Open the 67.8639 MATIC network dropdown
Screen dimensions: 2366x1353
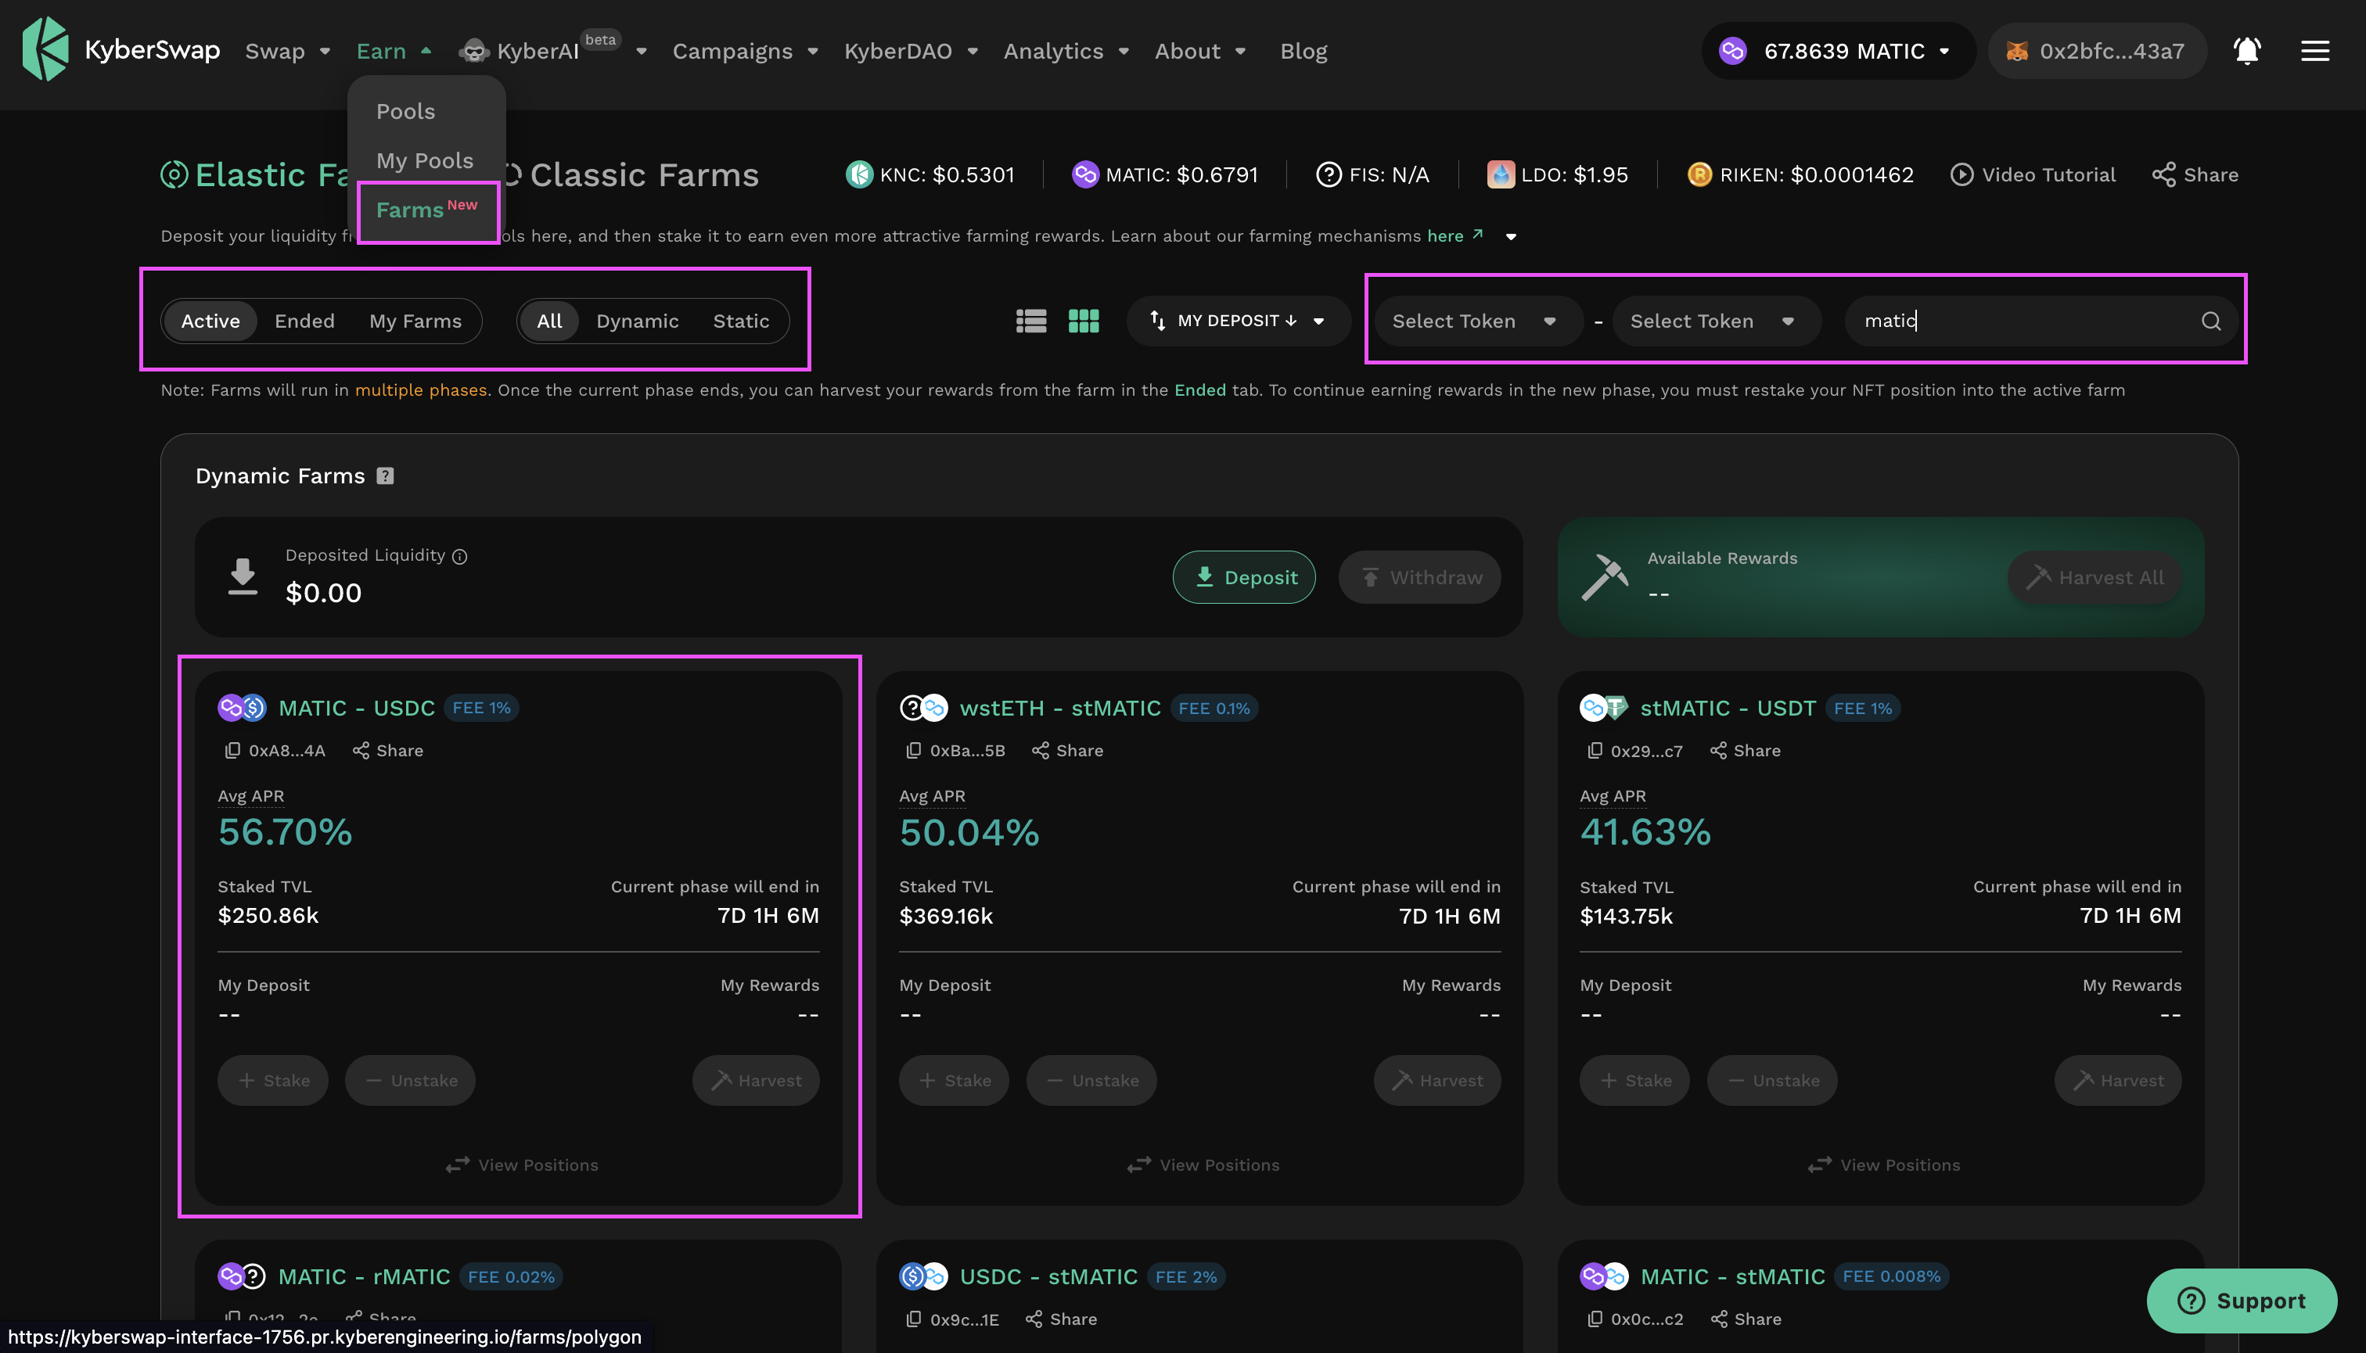(x=1838, y=50)
